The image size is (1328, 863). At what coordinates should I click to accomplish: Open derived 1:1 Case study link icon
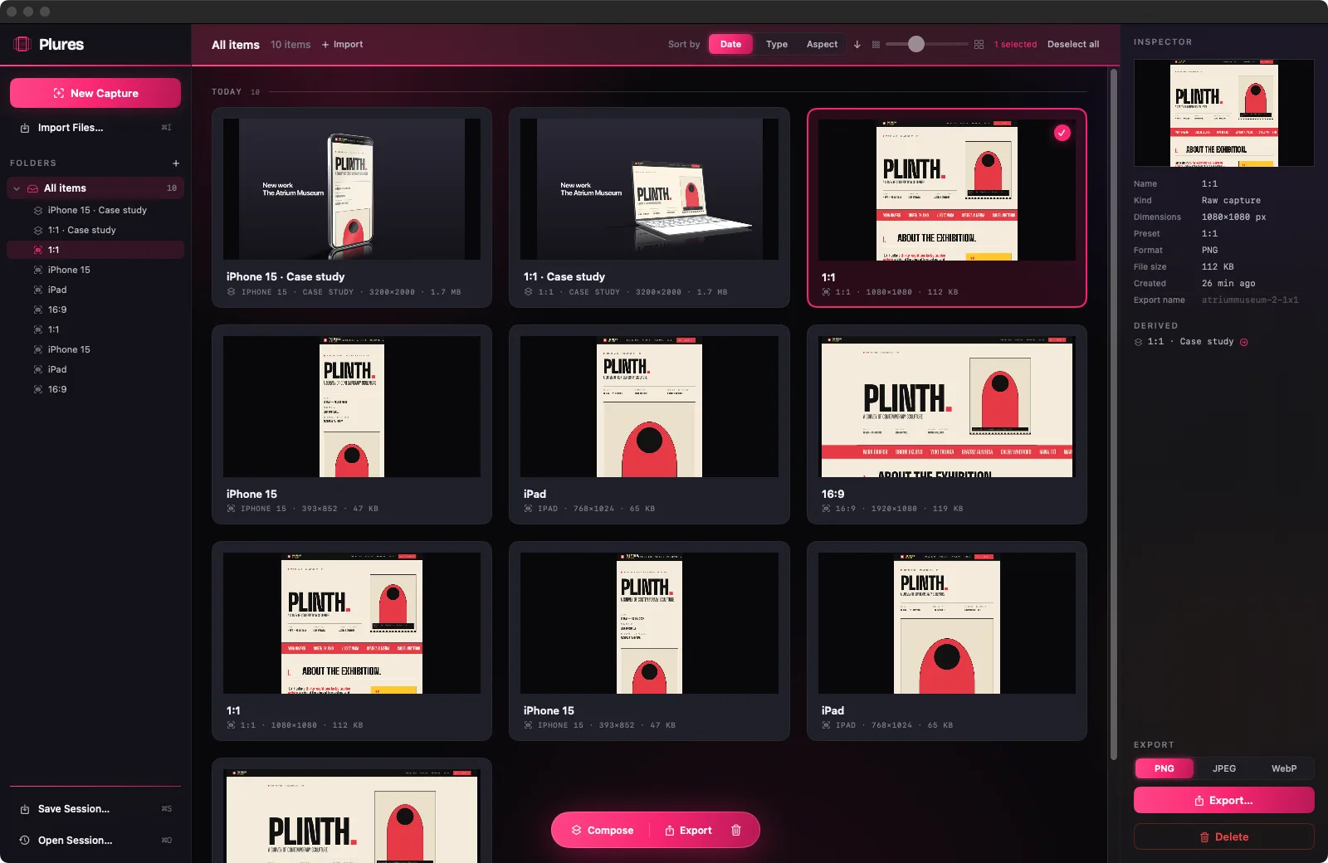tap(1243, 342)
